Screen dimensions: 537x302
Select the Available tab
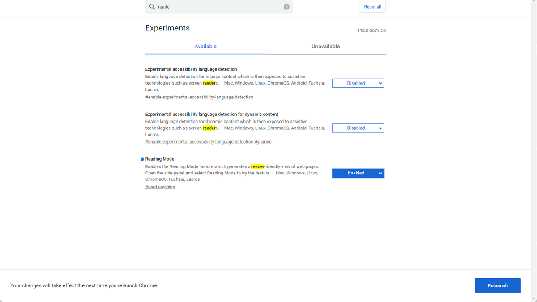point(205,46)
